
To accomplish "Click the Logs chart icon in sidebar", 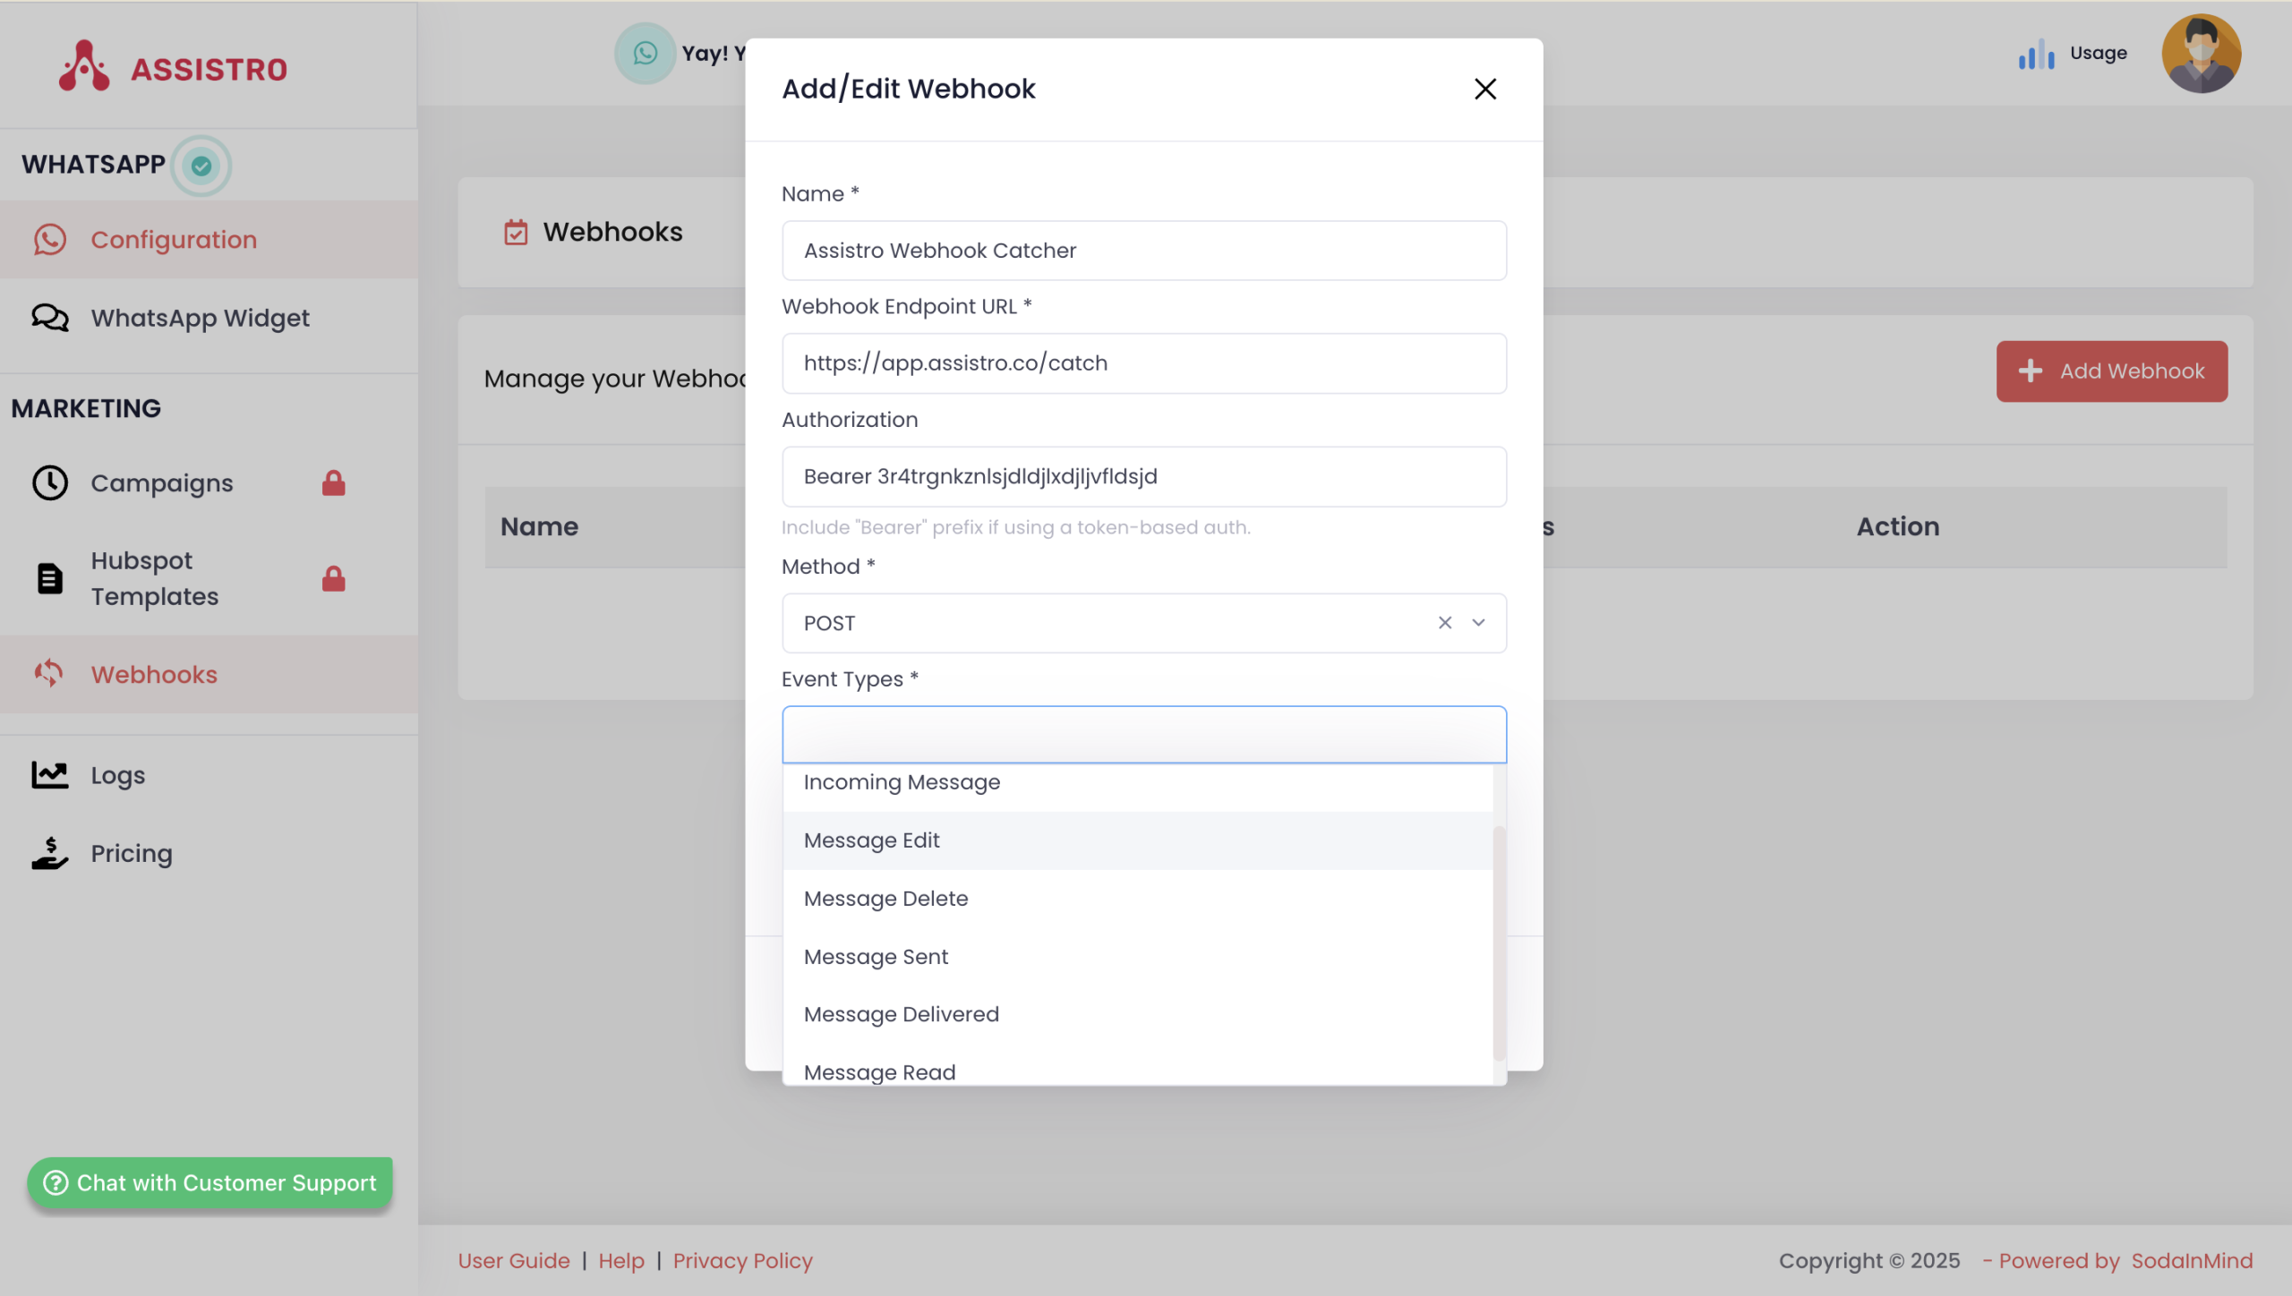I will (x=50, y=775).
